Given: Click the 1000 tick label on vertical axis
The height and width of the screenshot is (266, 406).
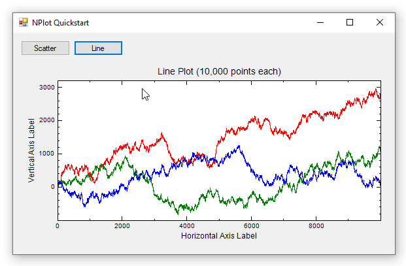Looking at the screenshot, I should coord(47,154).
